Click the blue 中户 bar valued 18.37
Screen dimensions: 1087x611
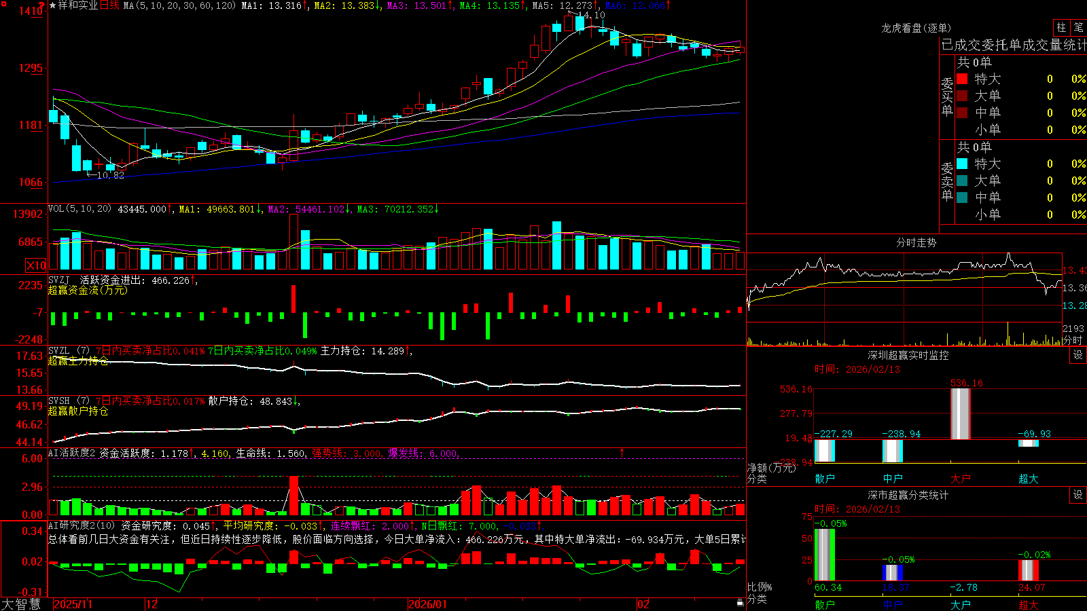[x=892, y=573]
